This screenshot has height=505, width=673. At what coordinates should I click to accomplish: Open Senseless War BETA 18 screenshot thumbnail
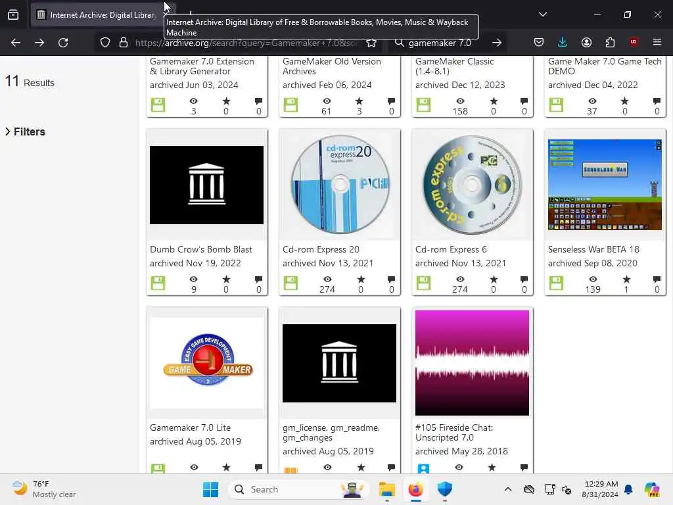[605, 185]
